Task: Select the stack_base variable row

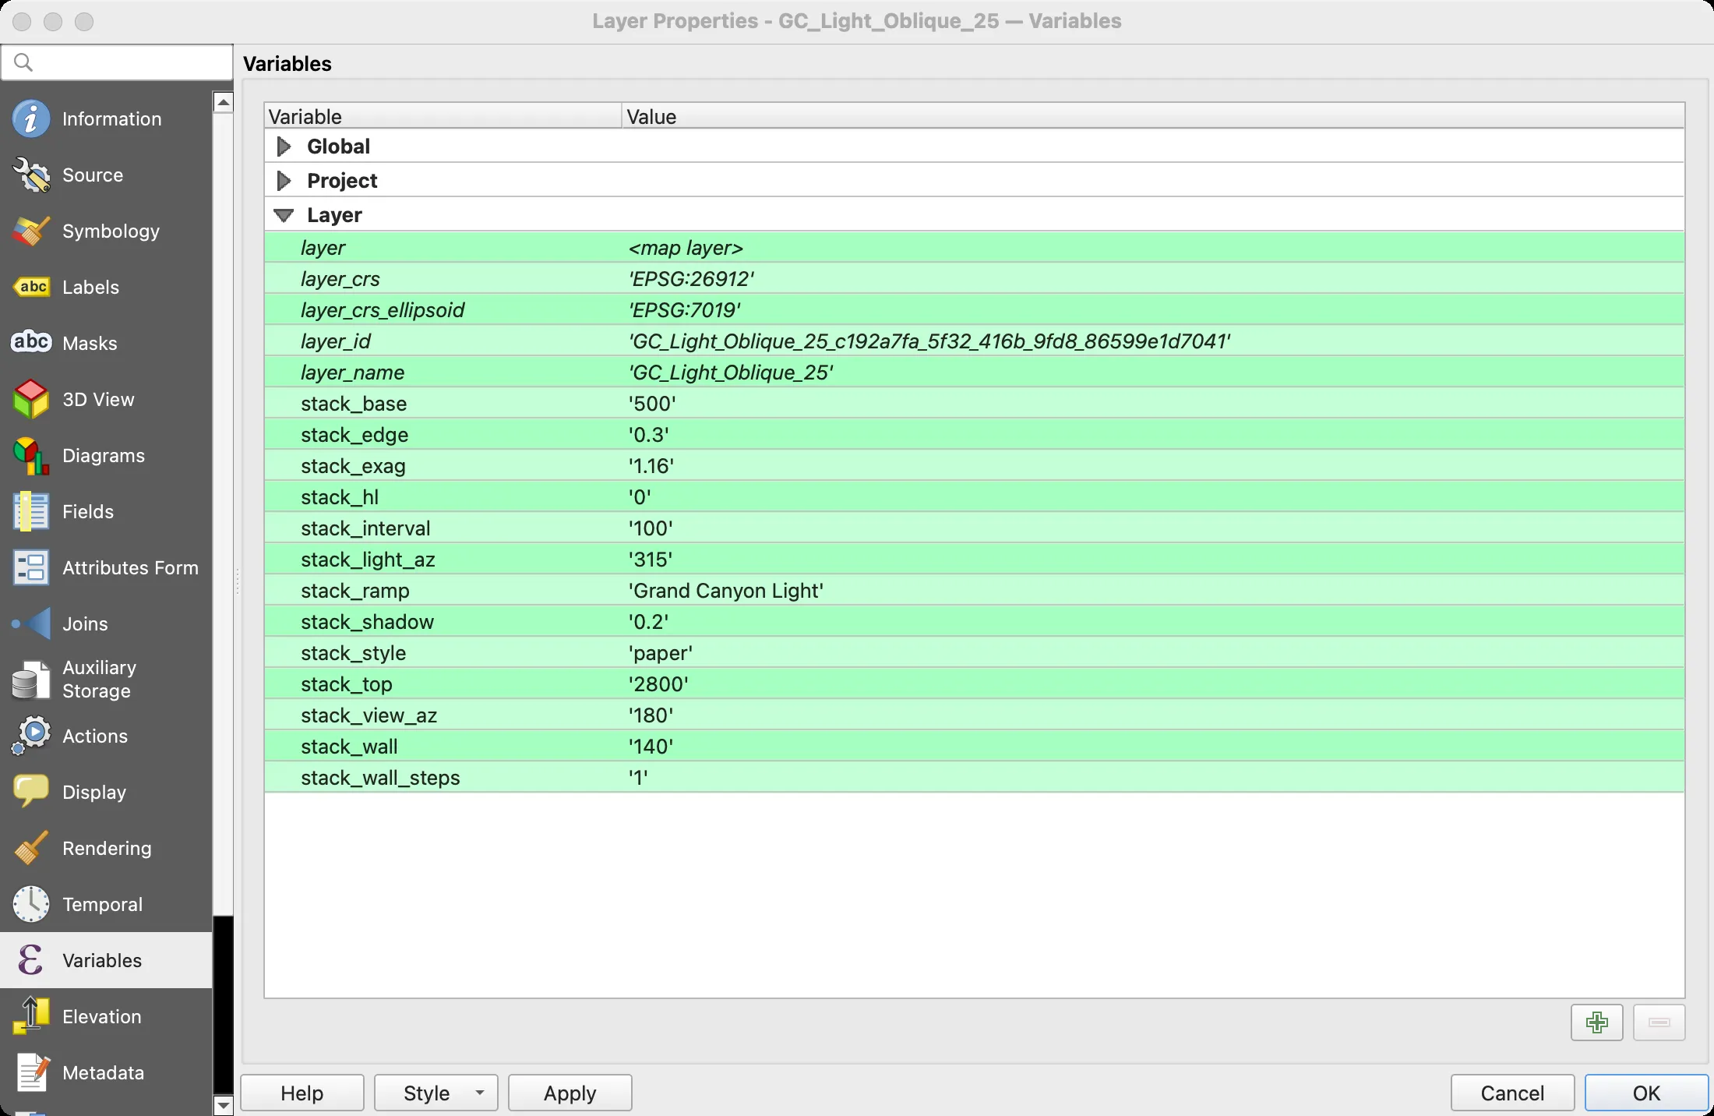Action: click(x=975, y=404)
